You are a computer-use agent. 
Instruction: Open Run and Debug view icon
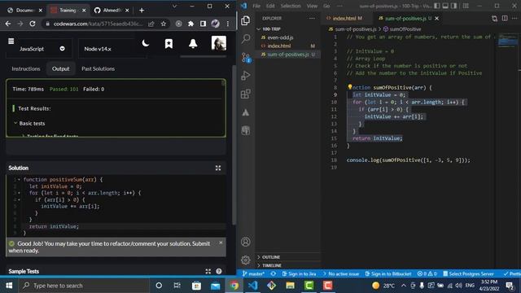[x=246, y=76]
